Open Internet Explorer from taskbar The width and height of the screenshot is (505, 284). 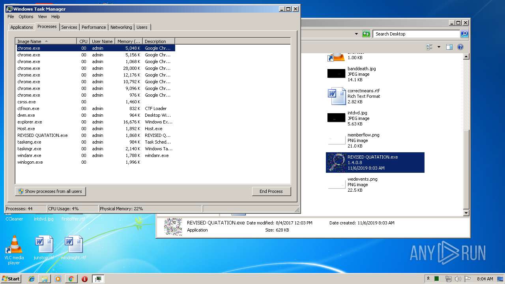point(32,279)
